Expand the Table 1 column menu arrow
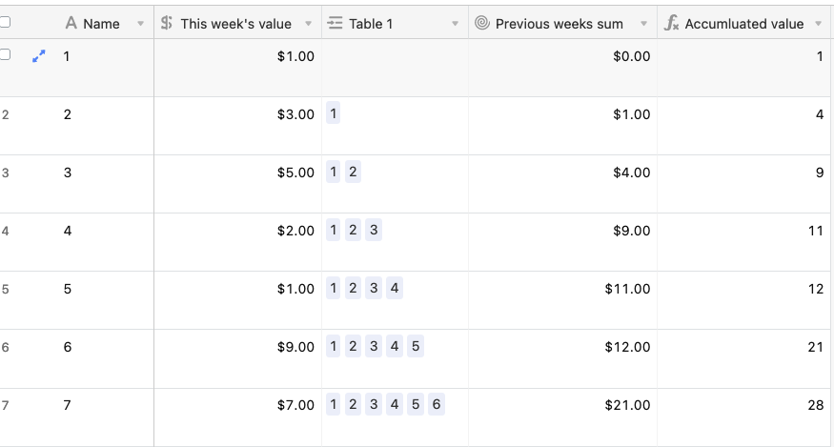The height and width of the screenshot is (447, 834). point(455,24)
